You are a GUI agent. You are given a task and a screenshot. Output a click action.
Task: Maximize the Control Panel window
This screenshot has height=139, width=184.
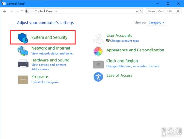tap(168, 4)
